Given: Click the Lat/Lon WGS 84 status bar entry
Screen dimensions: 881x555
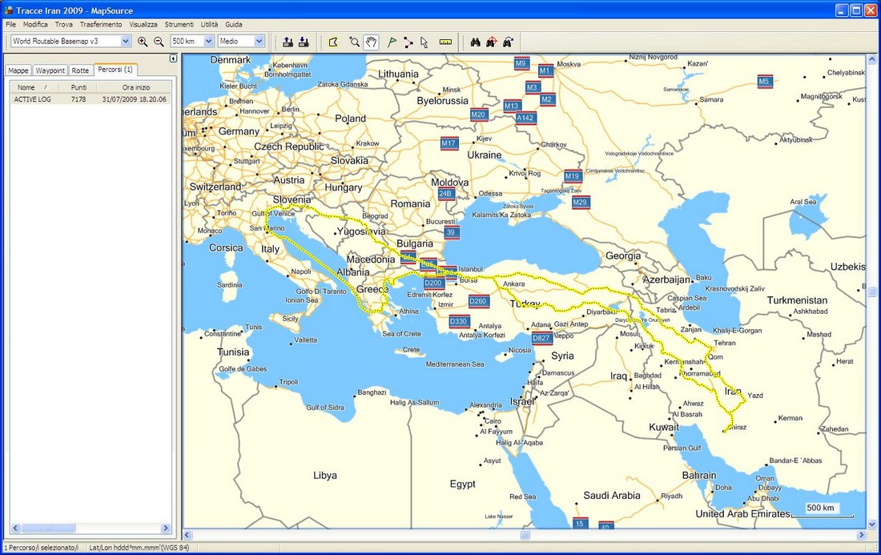Looking at the screenshot, I should point(139,548).
